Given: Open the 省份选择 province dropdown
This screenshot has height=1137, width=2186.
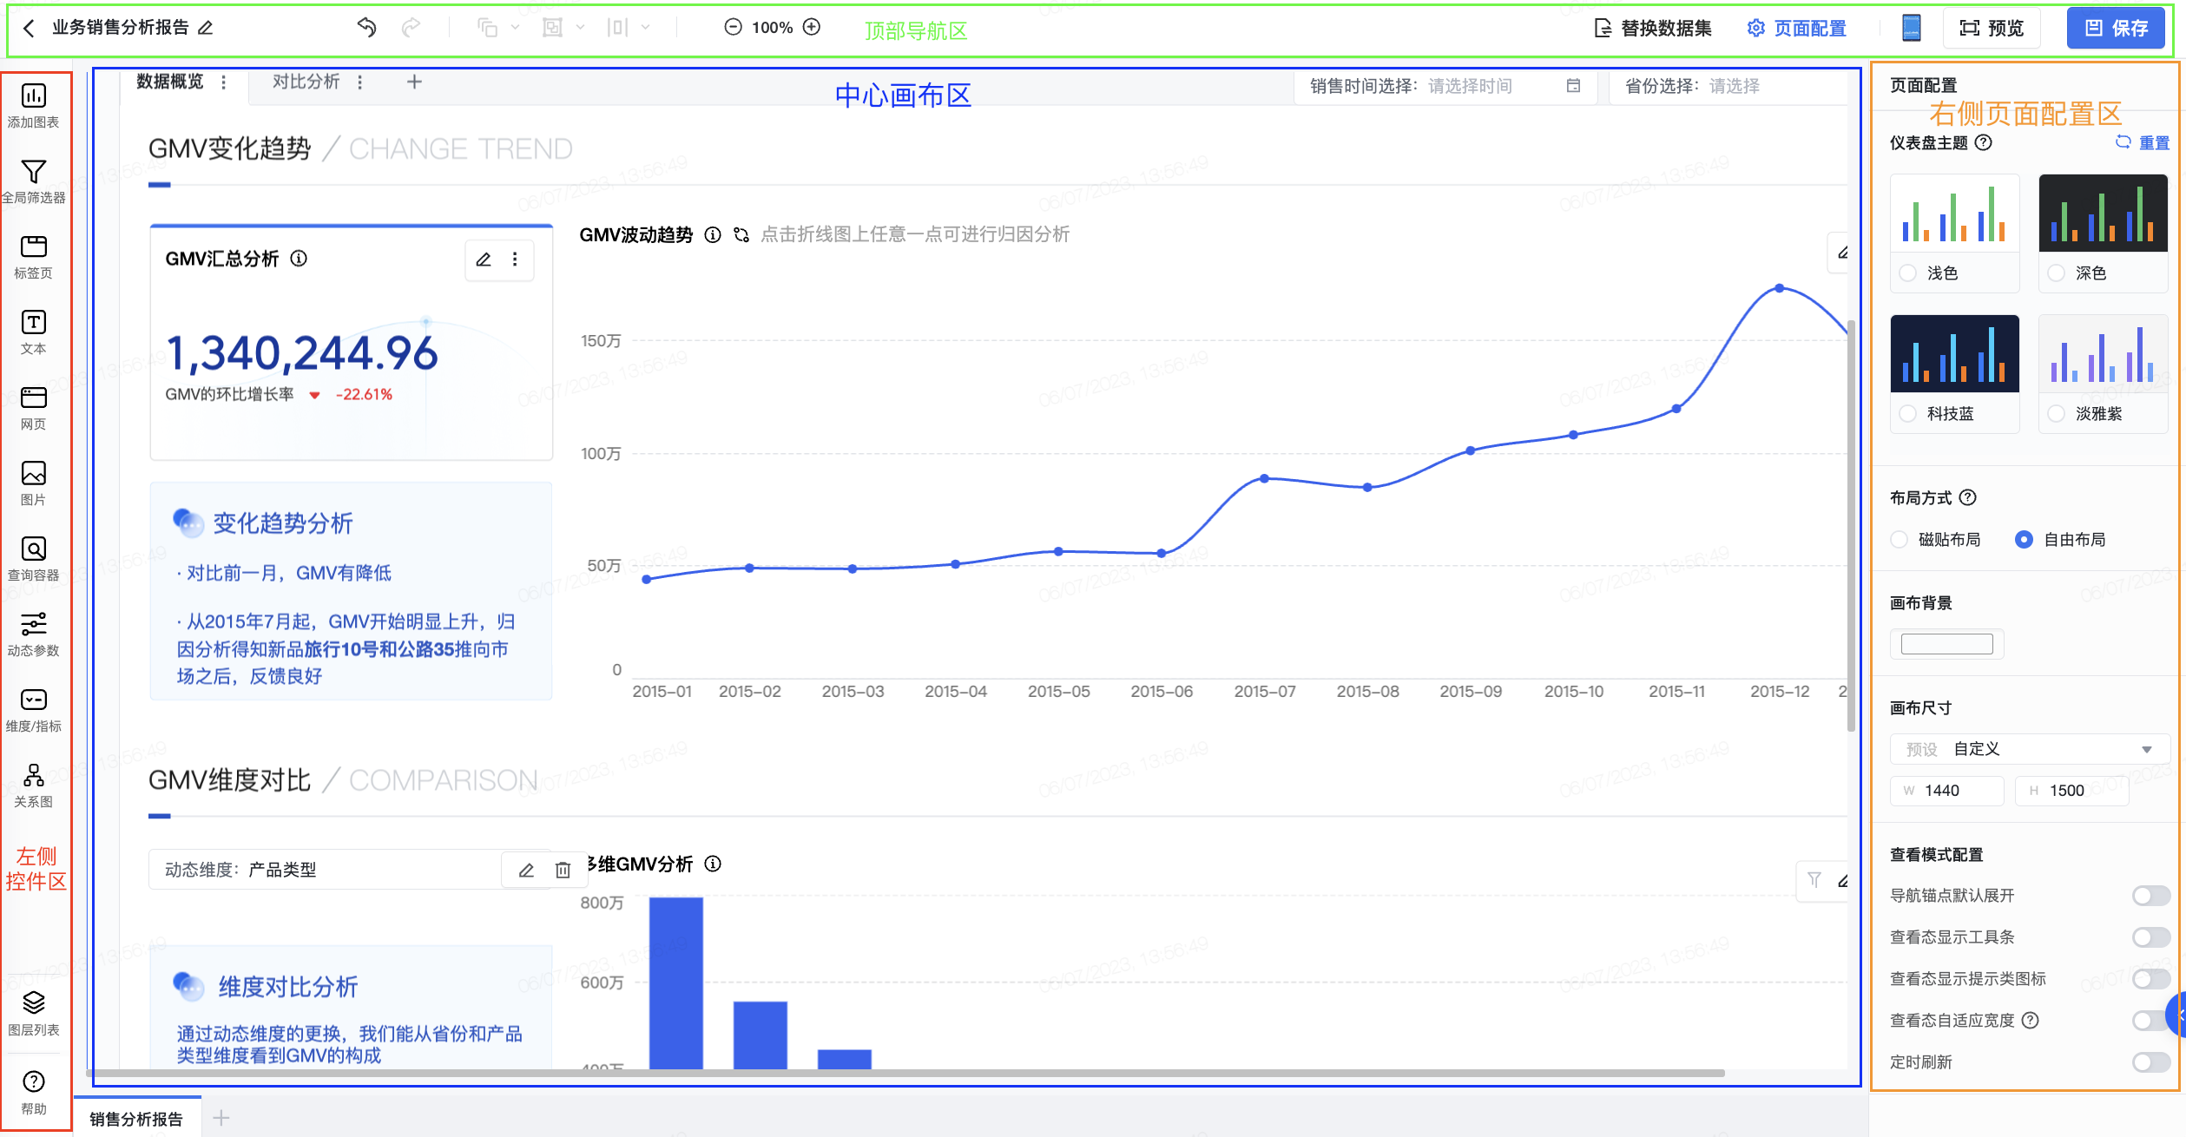Looking at the screenshot, I should [x=1733, y=86].
